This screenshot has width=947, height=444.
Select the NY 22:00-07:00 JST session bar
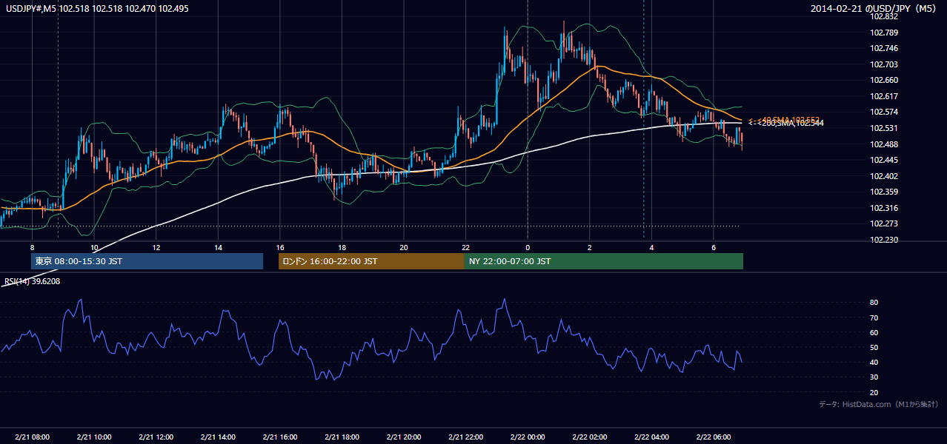coord(603,261)
